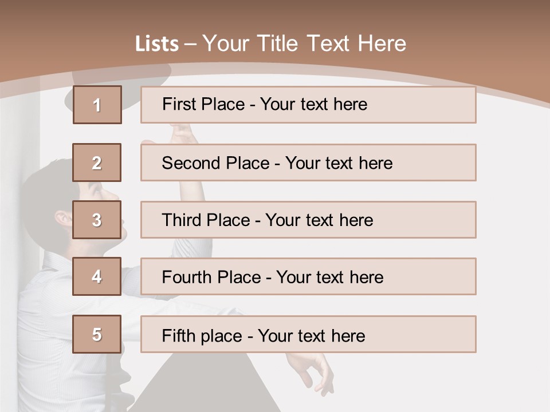Click the number 3 box
The width and height of the screenshot is (550, 412).
(x=97, y=220)
